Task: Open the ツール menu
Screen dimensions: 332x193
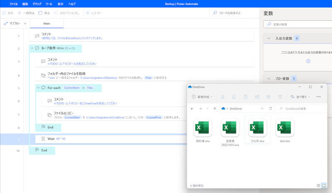Action: click(49, 4)
